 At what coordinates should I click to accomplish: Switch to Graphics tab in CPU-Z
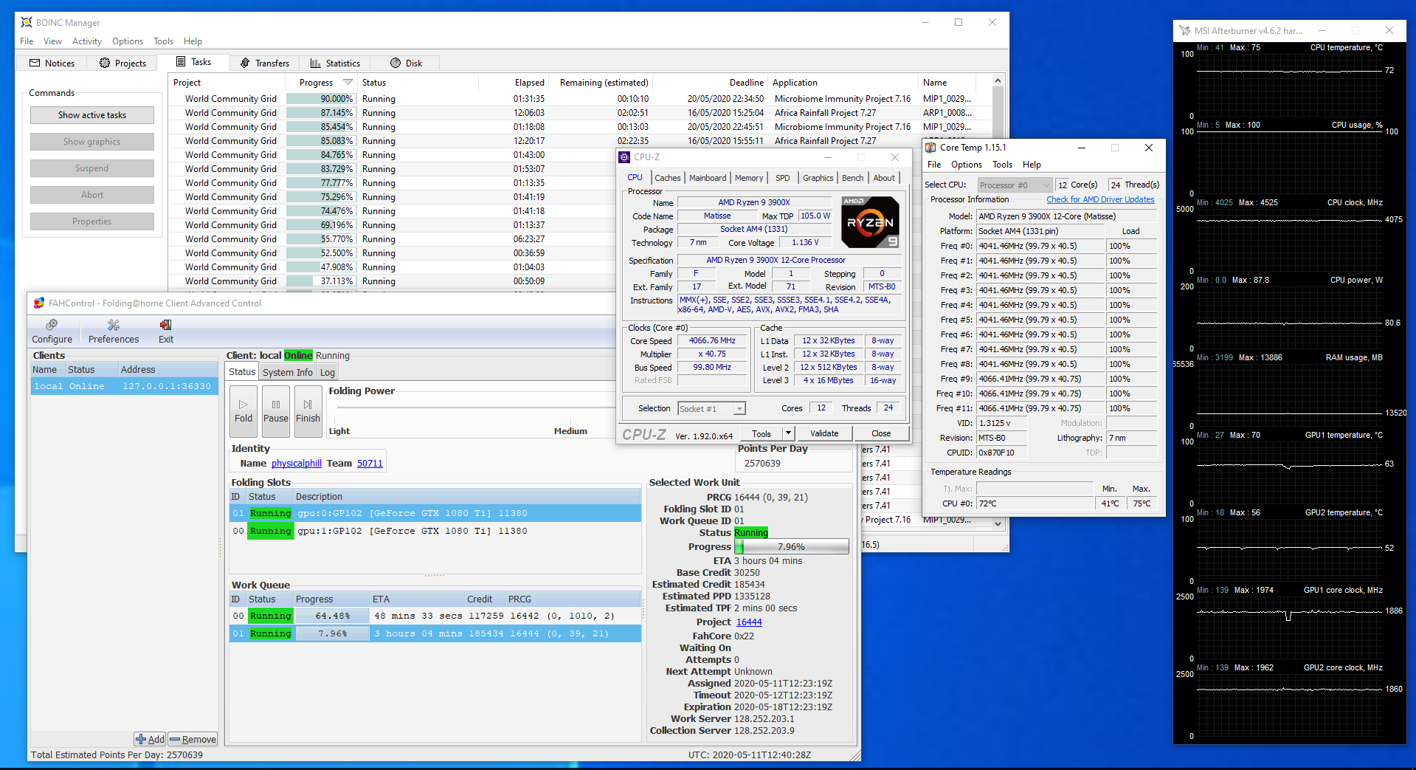pyautogui.click(x=818, y=178)
